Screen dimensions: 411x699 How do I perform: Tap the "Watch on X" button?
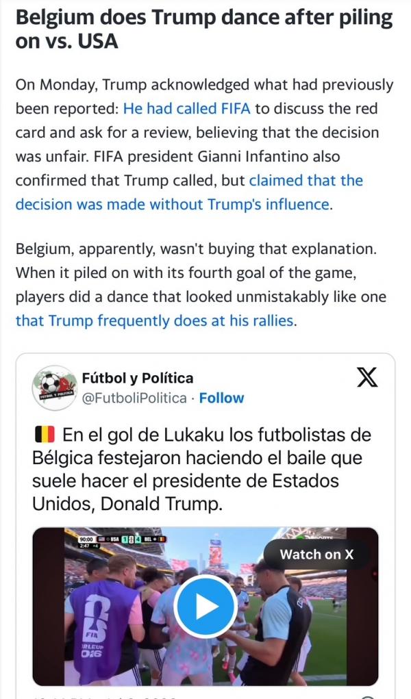tap(316, 555)
